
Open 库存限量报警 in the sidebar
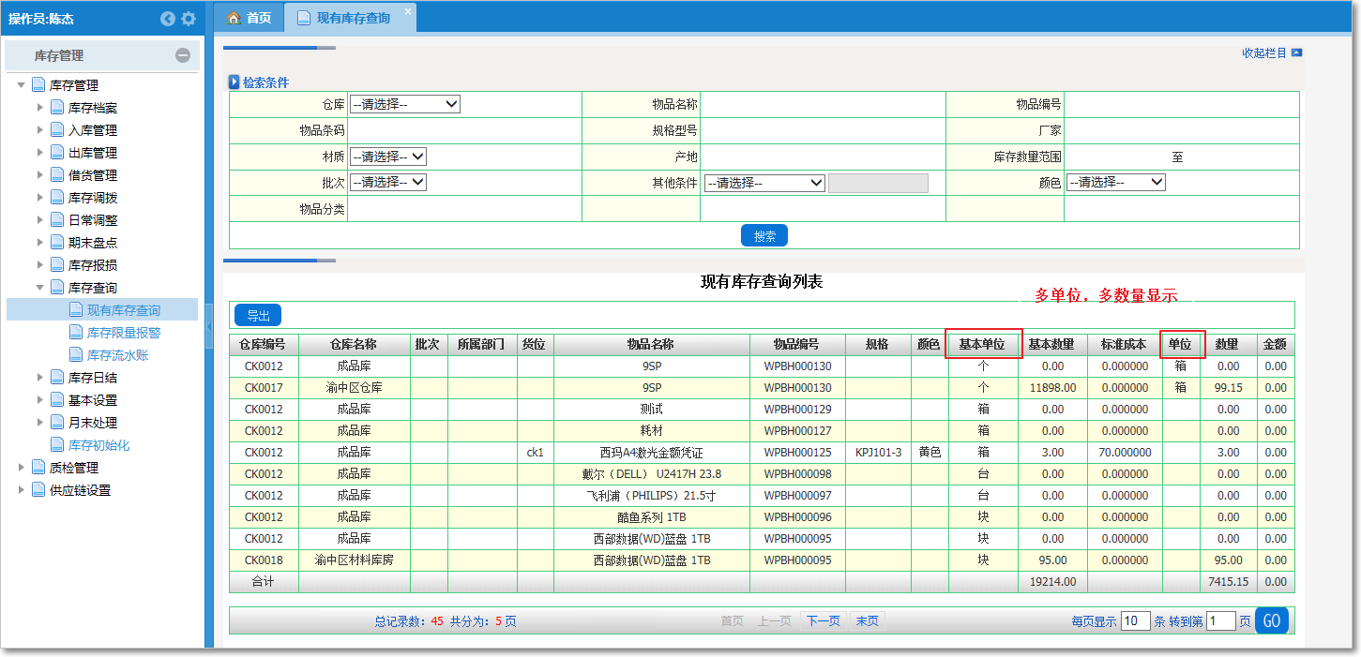click(x=124, y=333)
